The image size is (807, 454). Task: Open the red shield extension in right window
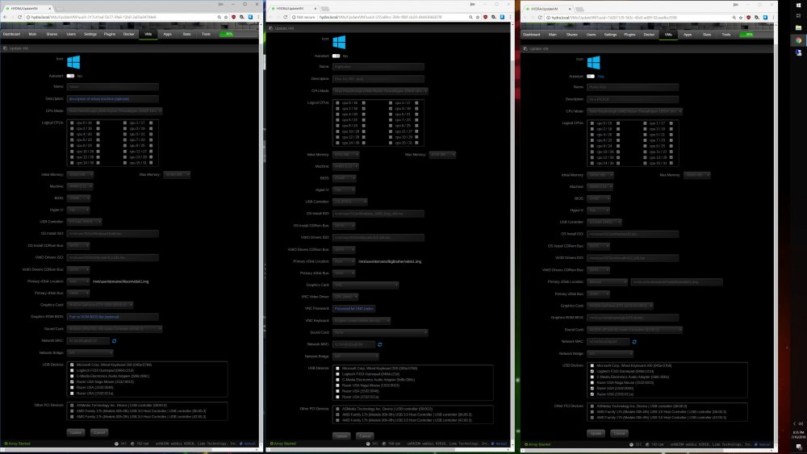tap(749, 18)
